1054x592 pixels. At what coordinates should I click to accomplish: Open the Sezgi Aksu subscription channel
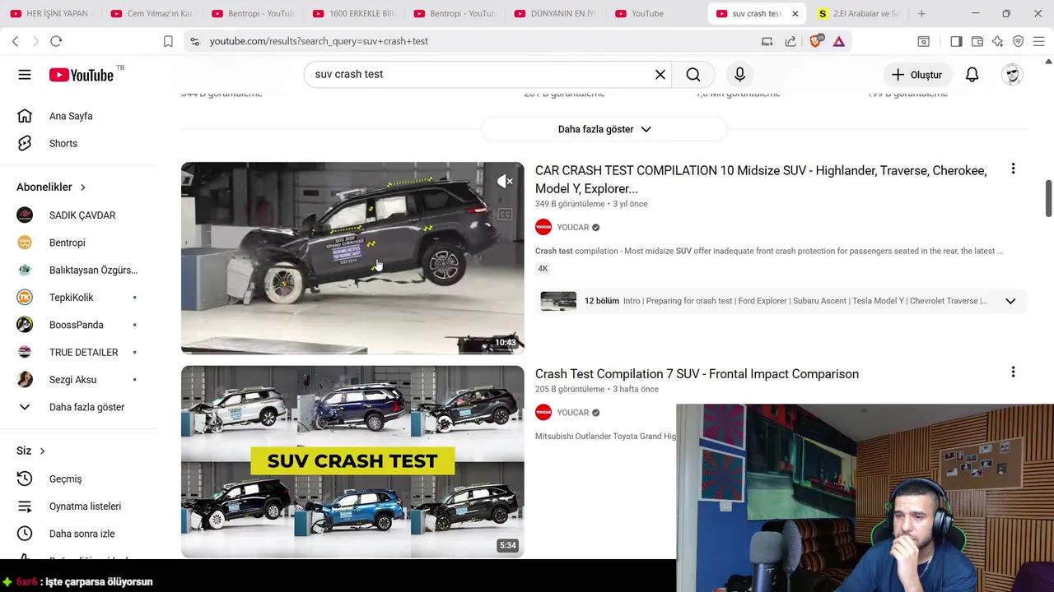tap(71, 380)
